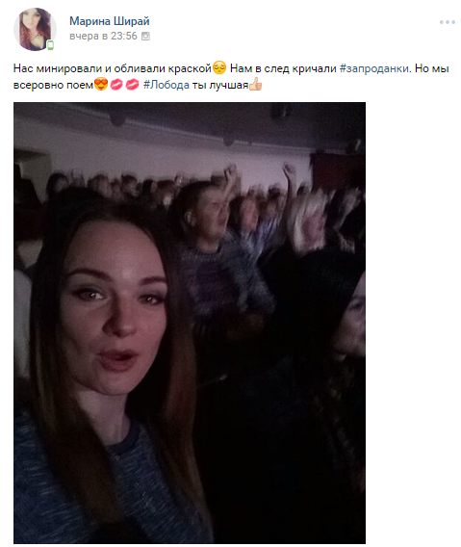
Task: Open the author name Марина Ширай
Action: point(110,21)
